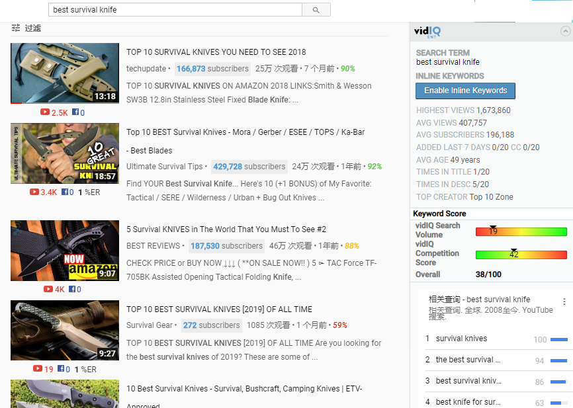Click Facebook icon beside 4K count
Image resolution: width=573 pixels, height=408 pixels.
coord(72,289)
